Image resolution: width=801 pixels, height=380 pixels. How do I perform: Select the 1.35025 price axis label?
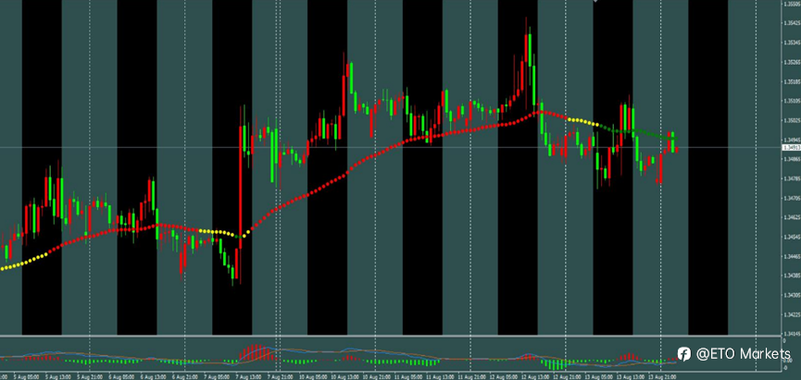792,121
